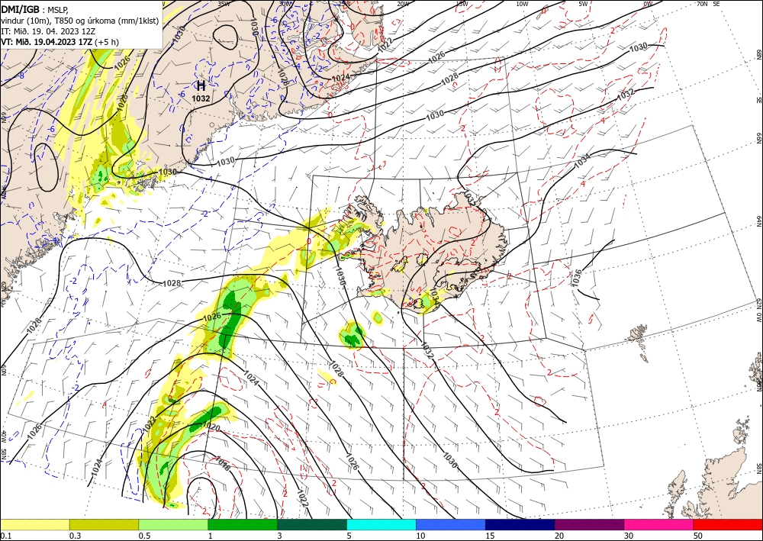Click the "1018" isobar label
This screenshot has height=541, width=763.
coord(223,464)
